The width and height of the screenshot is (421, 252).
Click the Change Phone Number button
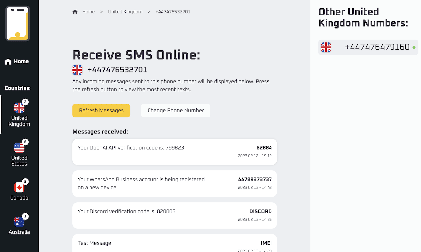(175, 111)
